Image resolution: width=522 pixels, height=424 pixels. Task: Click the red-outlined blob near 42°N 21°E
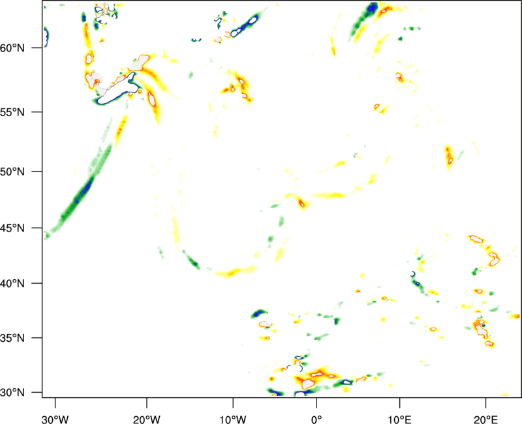tap(494, 259)
